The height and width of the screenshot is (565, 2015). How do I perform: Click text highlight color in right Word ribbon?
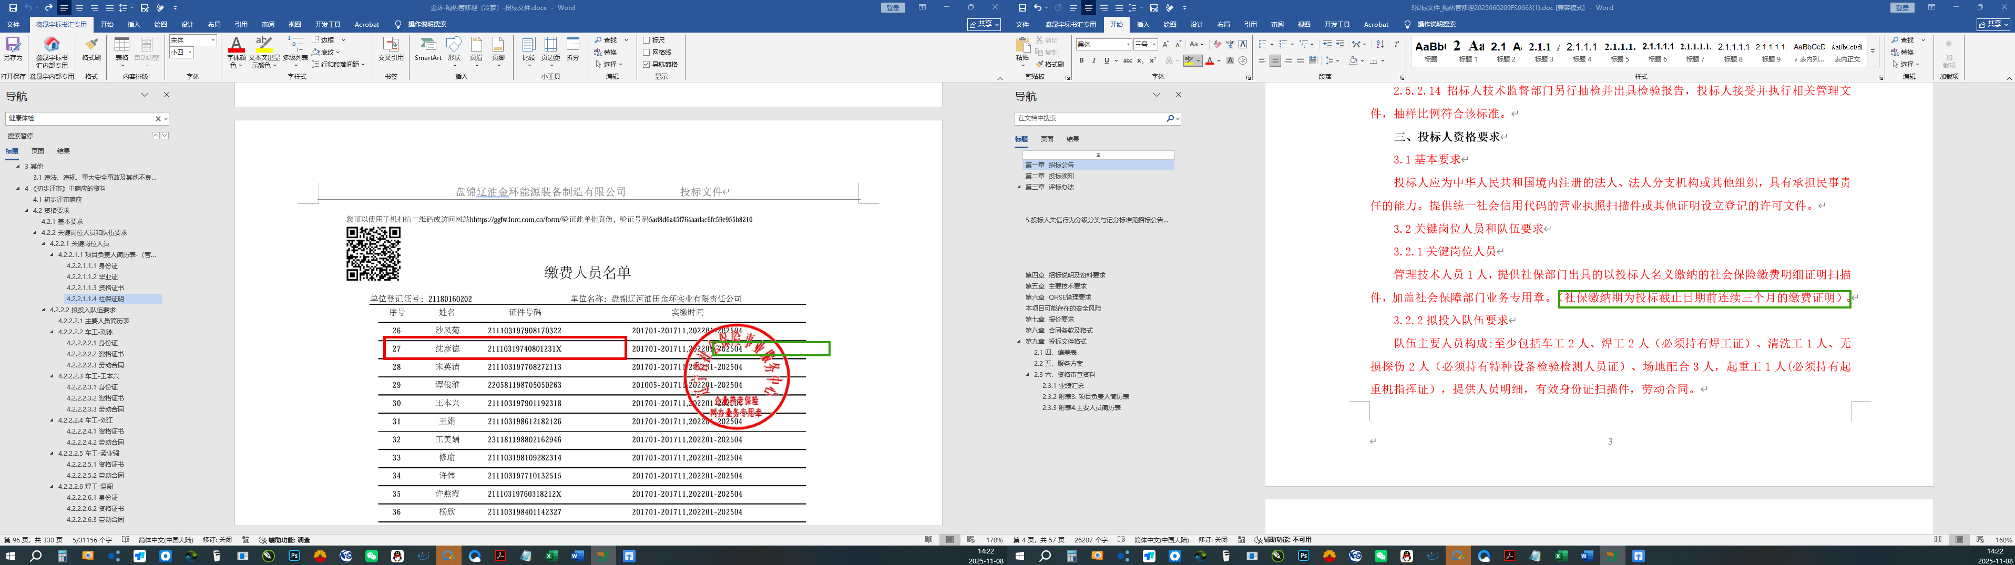pos(1189,60)
